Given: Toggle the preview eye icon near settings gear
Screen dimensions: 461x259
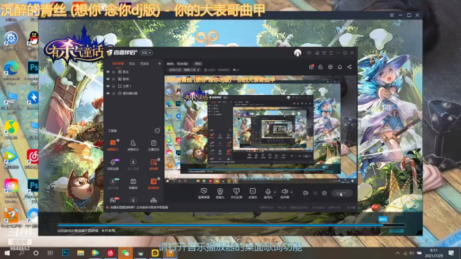Looking at the screenshot, I should pos(315,193).
